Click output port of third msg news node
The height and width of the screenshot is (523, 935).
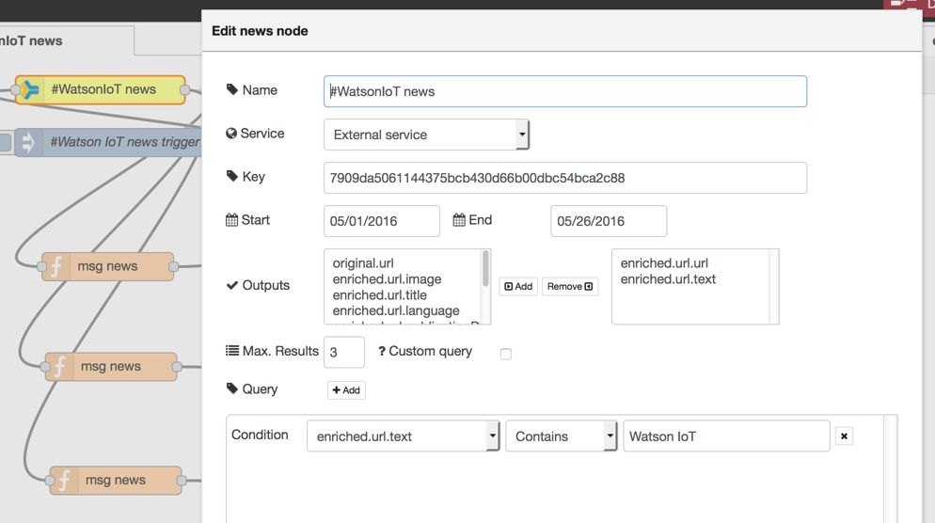coord(182,480)
